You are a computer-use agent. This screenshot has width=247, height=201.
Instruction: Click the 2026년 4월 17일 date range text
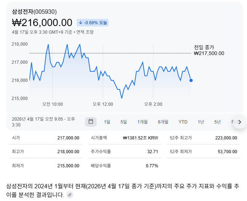(43, 122)
